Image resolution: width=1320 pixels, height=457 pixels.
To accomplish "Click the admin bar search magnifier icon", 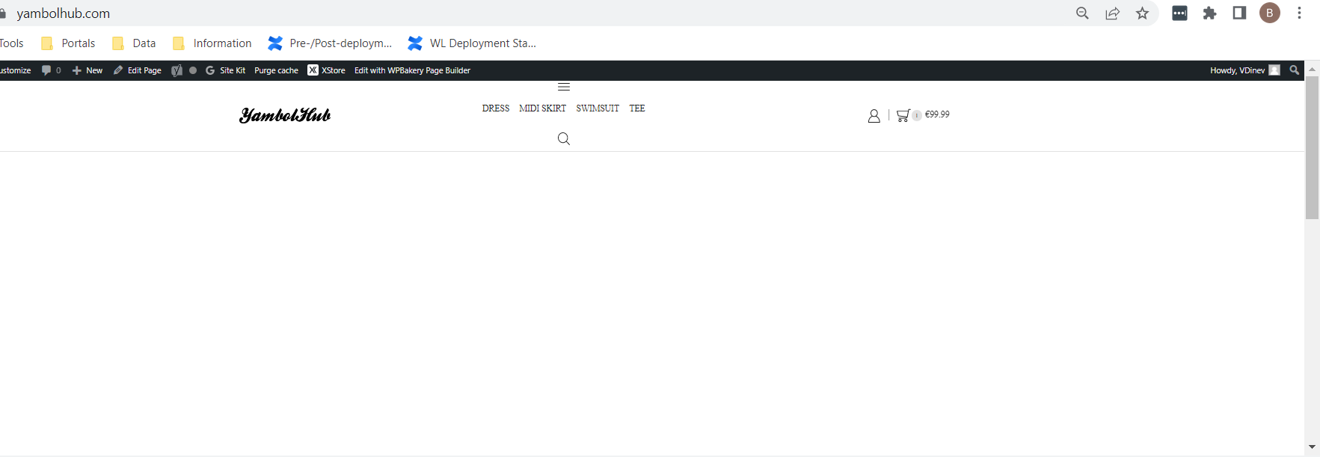I will (1295, 70).
